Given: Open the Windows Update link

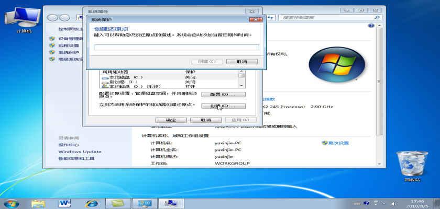Looking at the screenshot, I should click(x=80, y=152).
